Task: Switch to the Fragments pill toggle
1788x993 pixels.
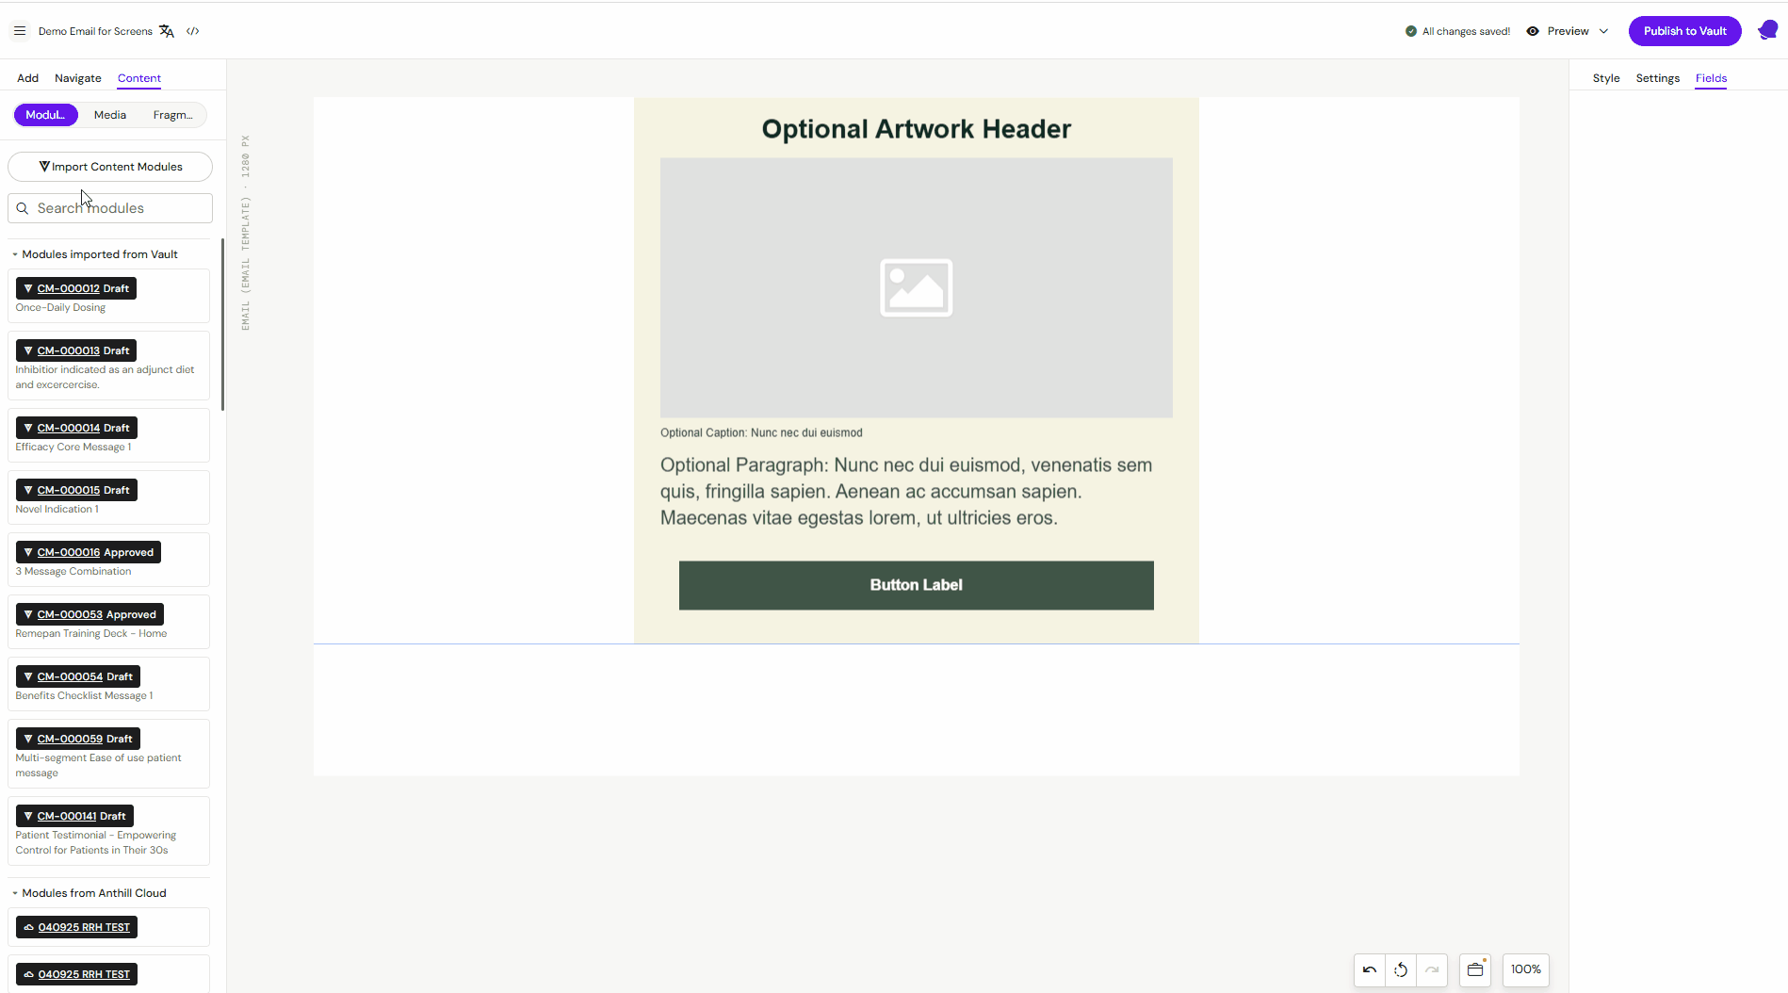Action: 172,115
